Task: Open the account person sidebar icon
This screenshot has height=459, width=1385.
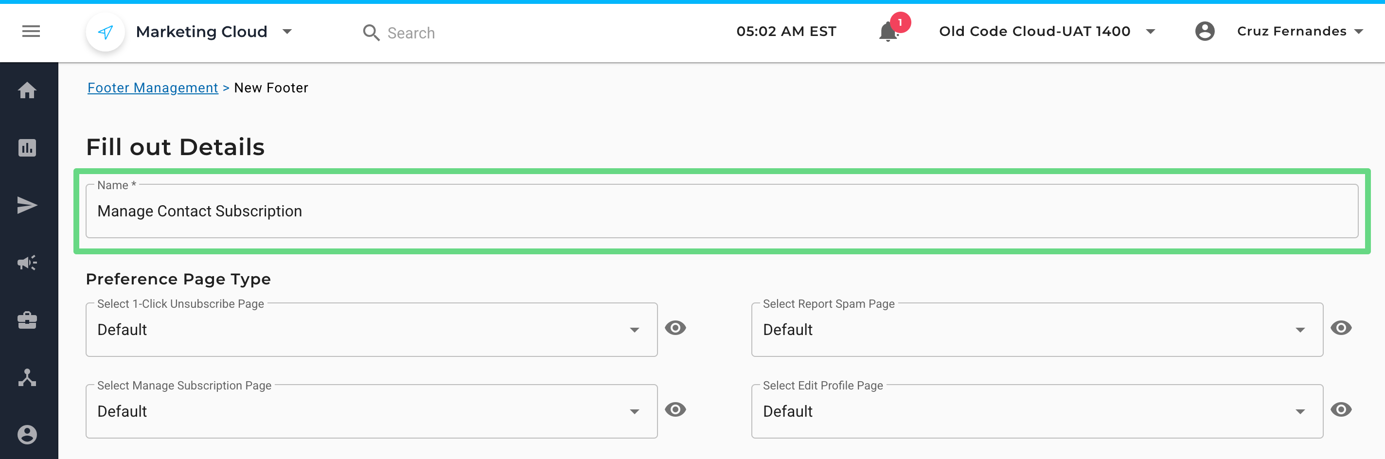Action: [x=27, y=435]
